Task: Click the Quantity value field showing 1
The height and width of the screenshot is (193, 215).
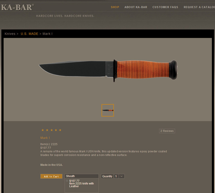Action: pyautogui.click(x=116, y=176)
